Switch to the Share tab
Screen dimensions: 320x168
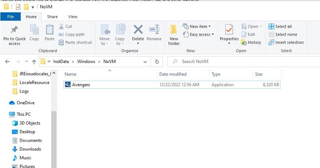(53, 17)
